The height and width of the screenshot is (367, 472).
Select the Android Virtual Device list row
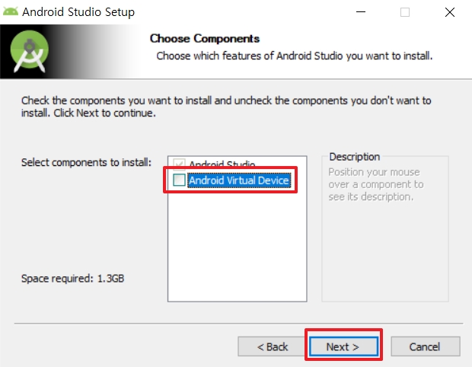point(239,180)
